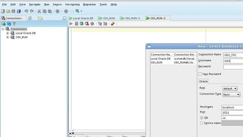
Task: Open the Reports panel tab icon
Action: pos(30,18)
